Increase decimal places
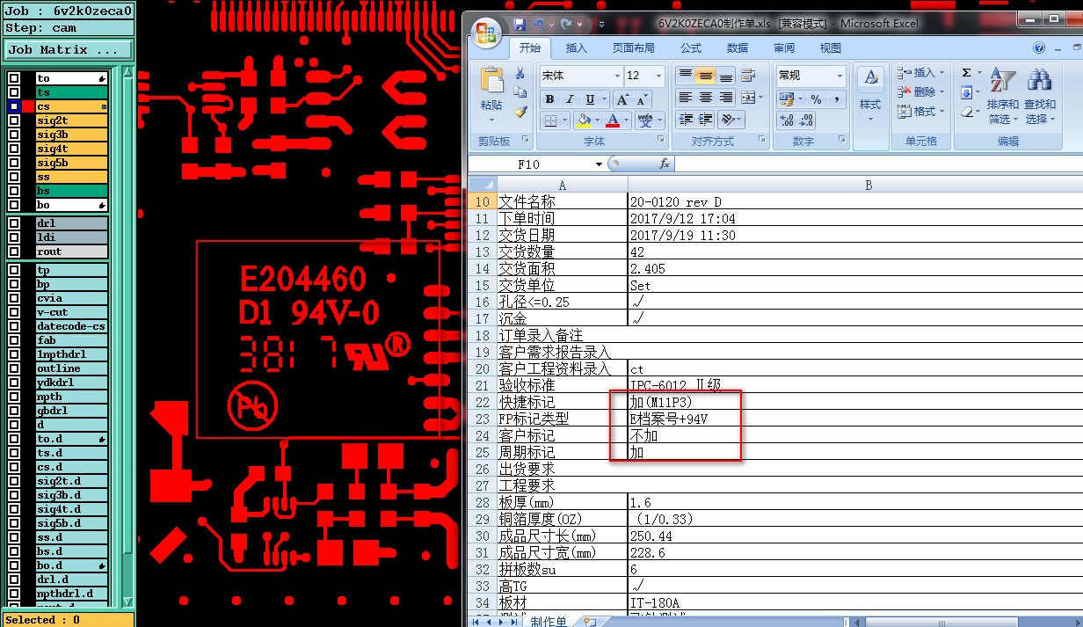This screenshot has height=627, width=1083. click(x=787, y=120)
